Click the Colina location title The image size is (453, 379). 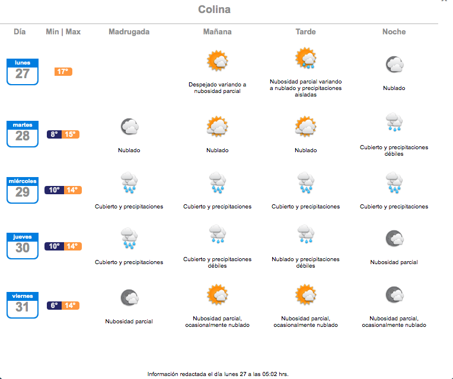coord(215,9)
